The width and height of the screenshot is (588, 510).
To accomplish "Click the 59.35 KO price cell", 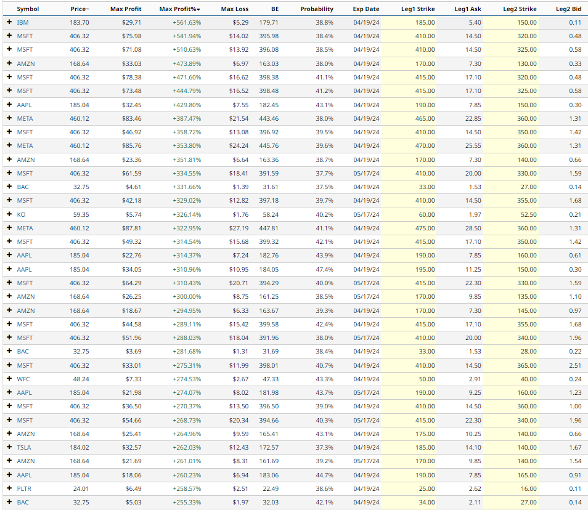I will tap(81, 215).
